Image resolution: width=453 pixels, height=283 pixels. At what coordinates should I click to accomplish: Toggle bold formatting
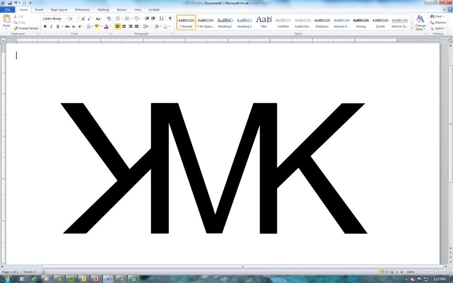pos(45,27)
